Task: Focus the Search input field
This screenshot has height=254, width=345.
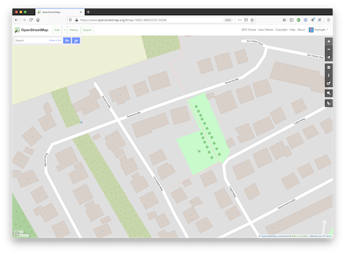Action: pos(32,41)
